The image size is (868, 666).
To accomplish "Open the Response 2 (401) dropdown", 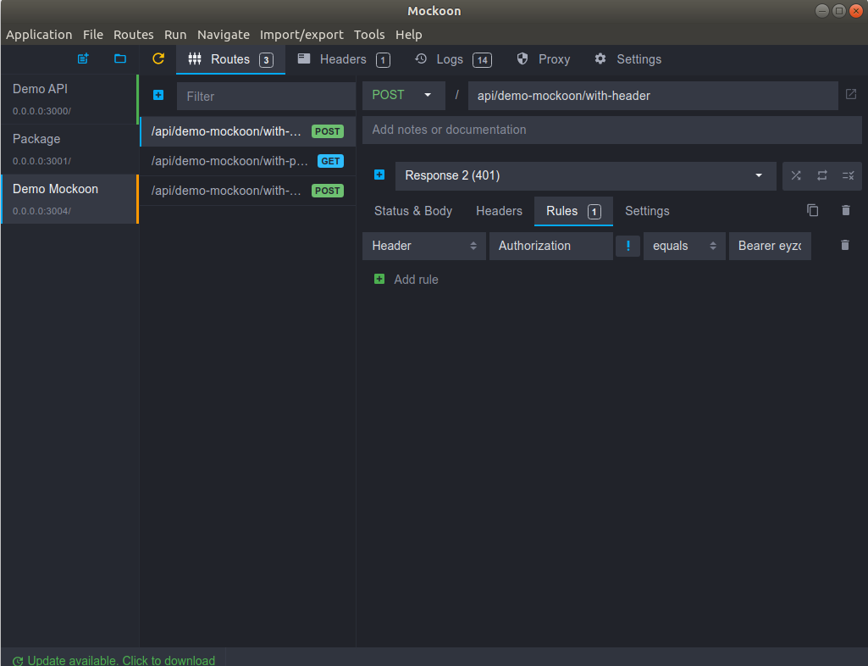I will point(585,175).
